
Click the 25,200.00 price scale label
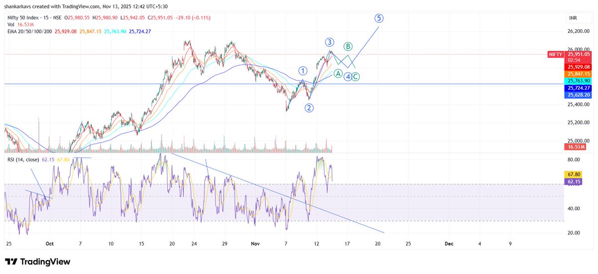click(x=579, y=122)
